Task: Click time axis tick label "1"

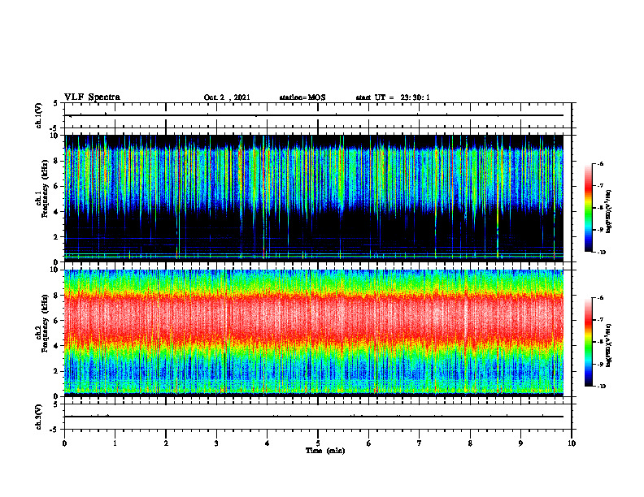Action: (x=115, y=443)
